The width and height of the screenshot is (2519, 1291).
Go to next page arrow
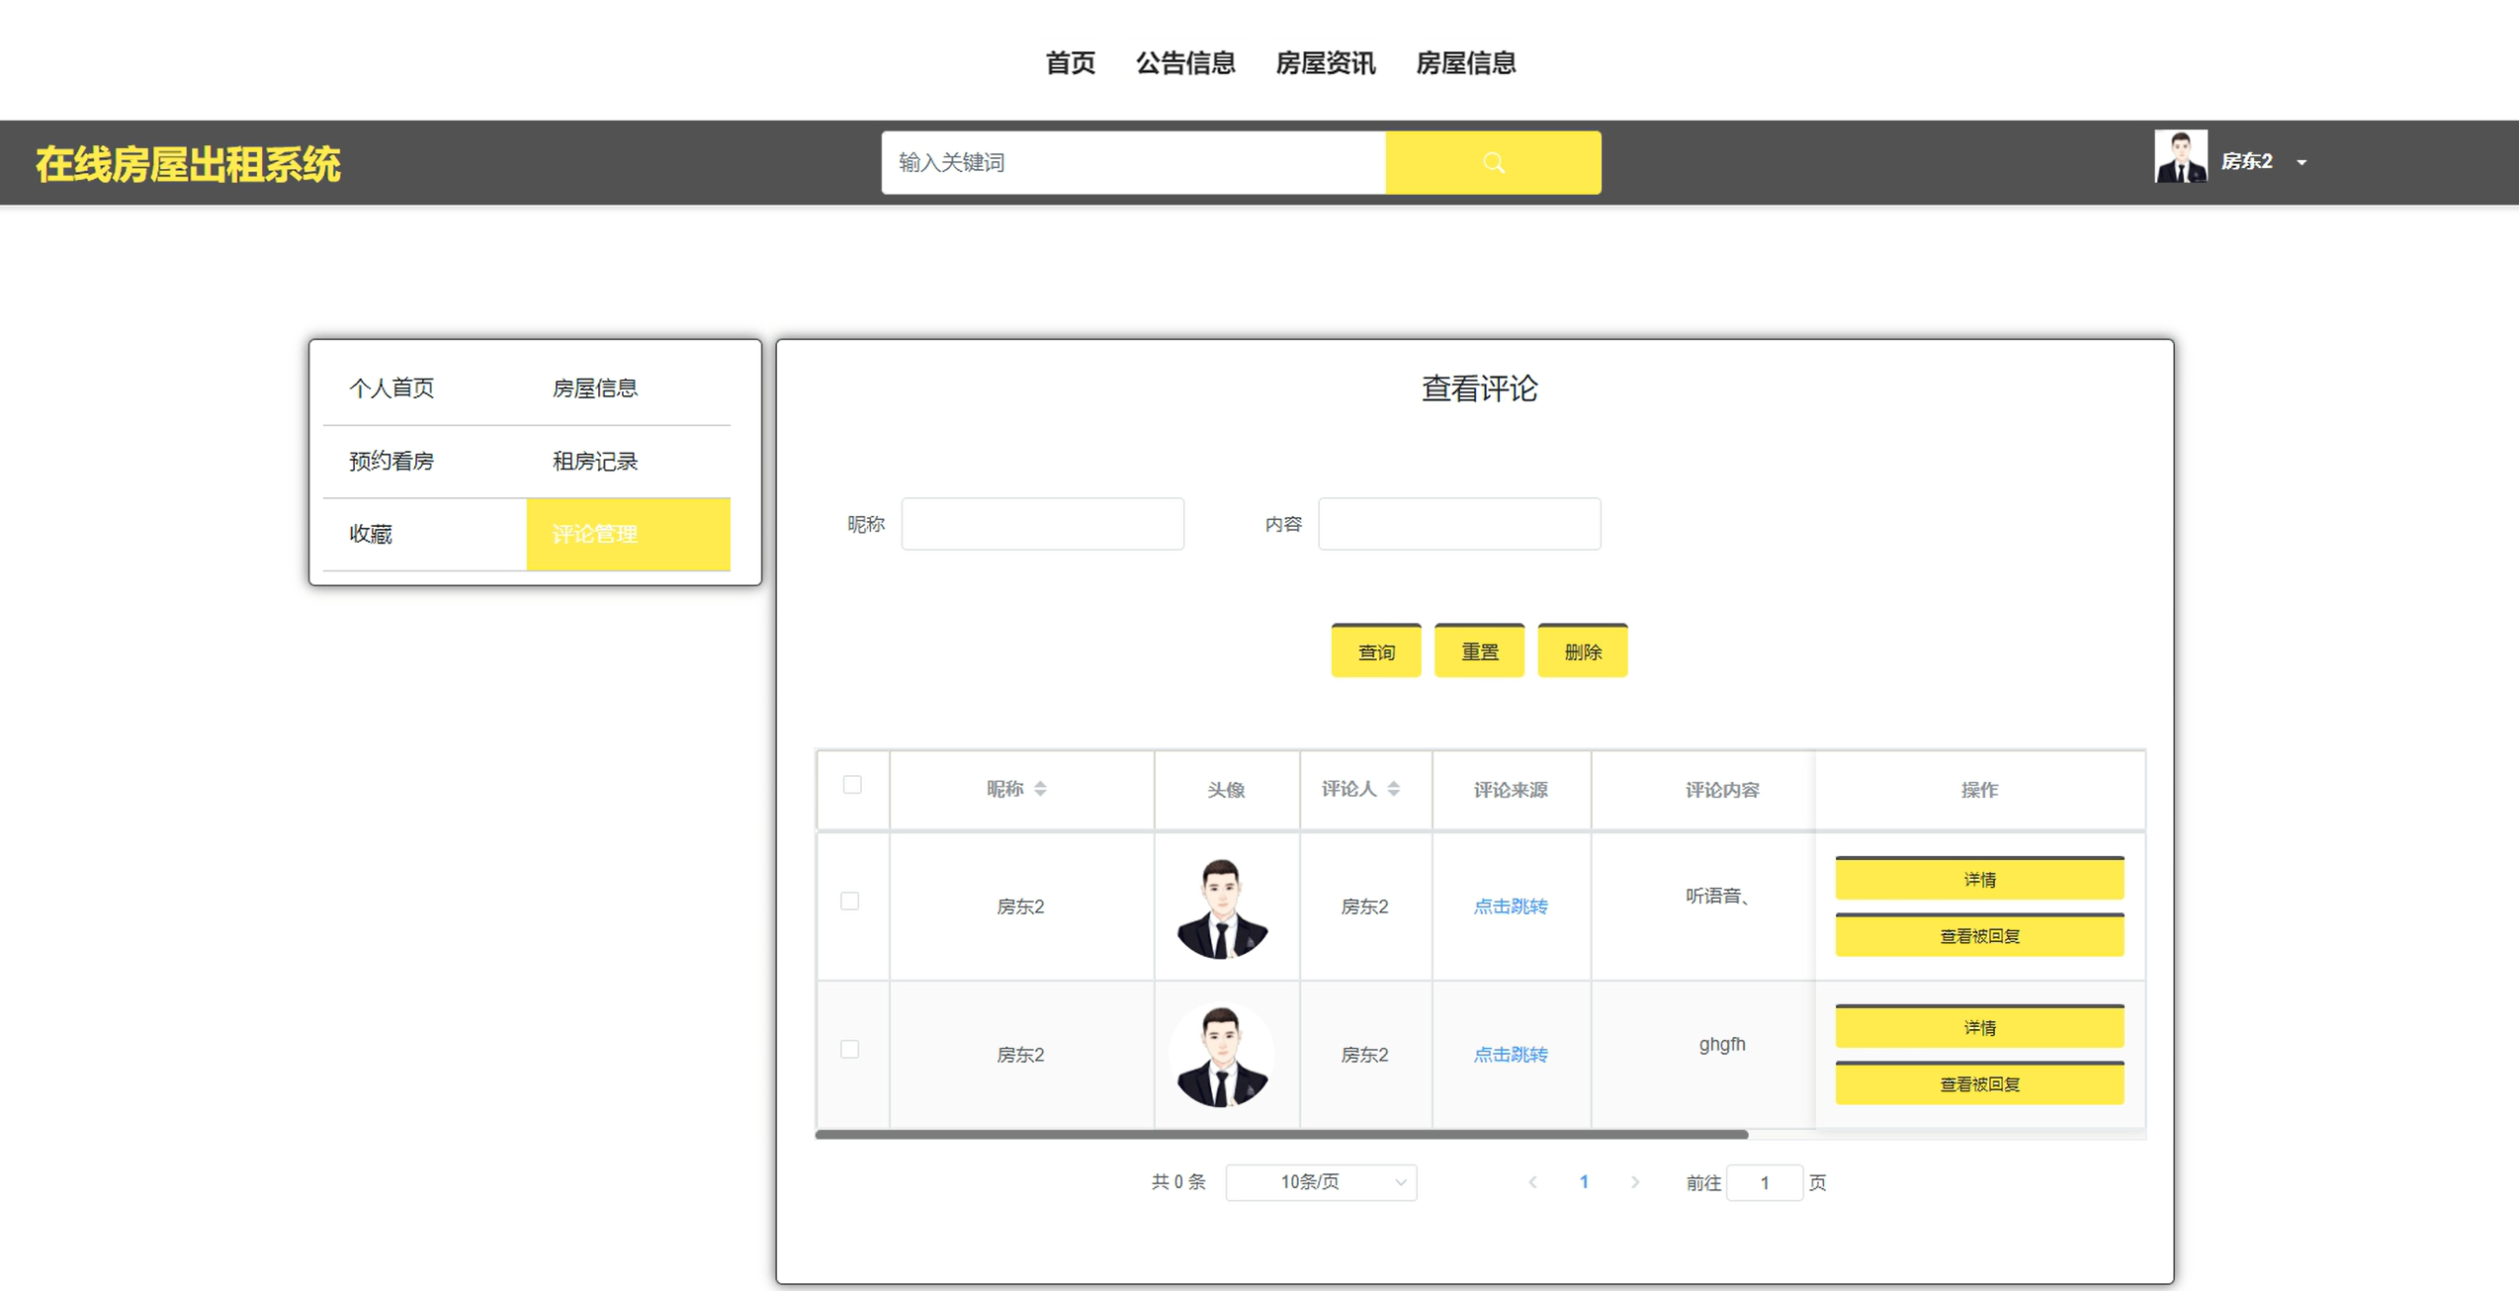(1635, 1182)
